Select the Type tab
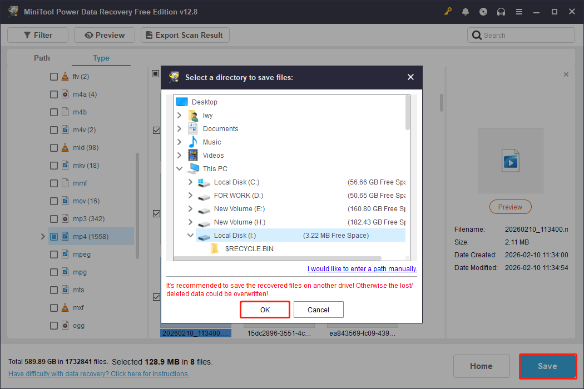This screenshot has height=389, width=584. [x=101, y=58]
